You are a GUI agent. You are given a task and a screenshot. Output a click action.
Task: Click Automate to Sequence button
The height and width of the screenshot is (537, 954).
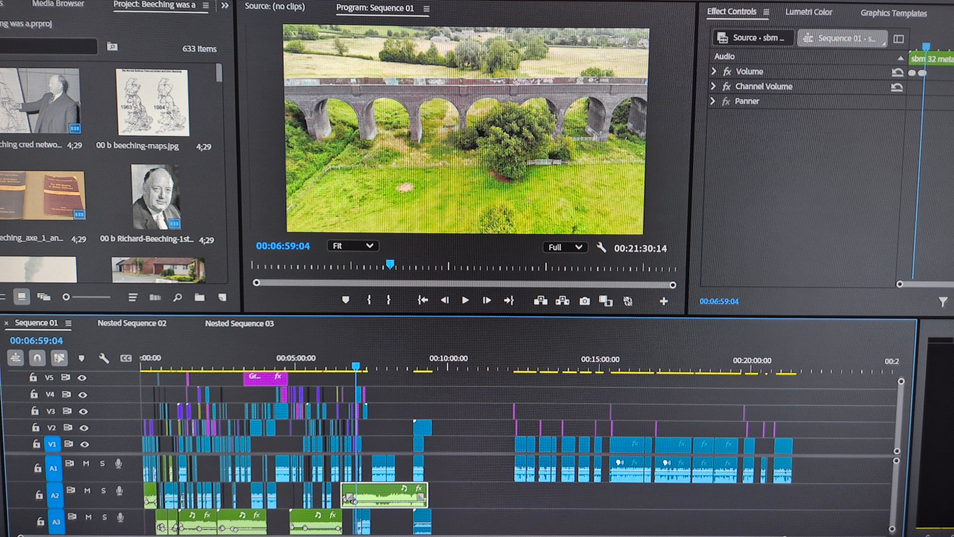point(155,297)
